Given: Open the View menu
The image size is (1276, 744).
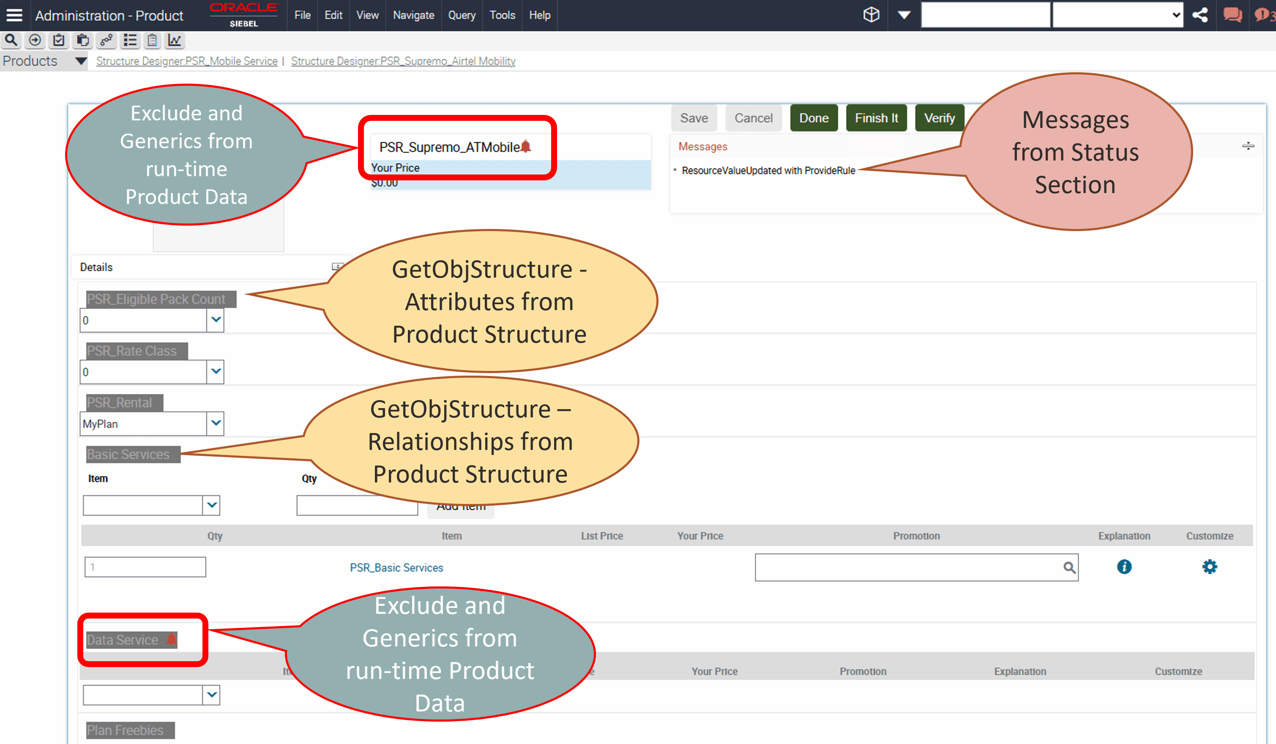Looking at the screenshot, I should click(x=367, y=15).
